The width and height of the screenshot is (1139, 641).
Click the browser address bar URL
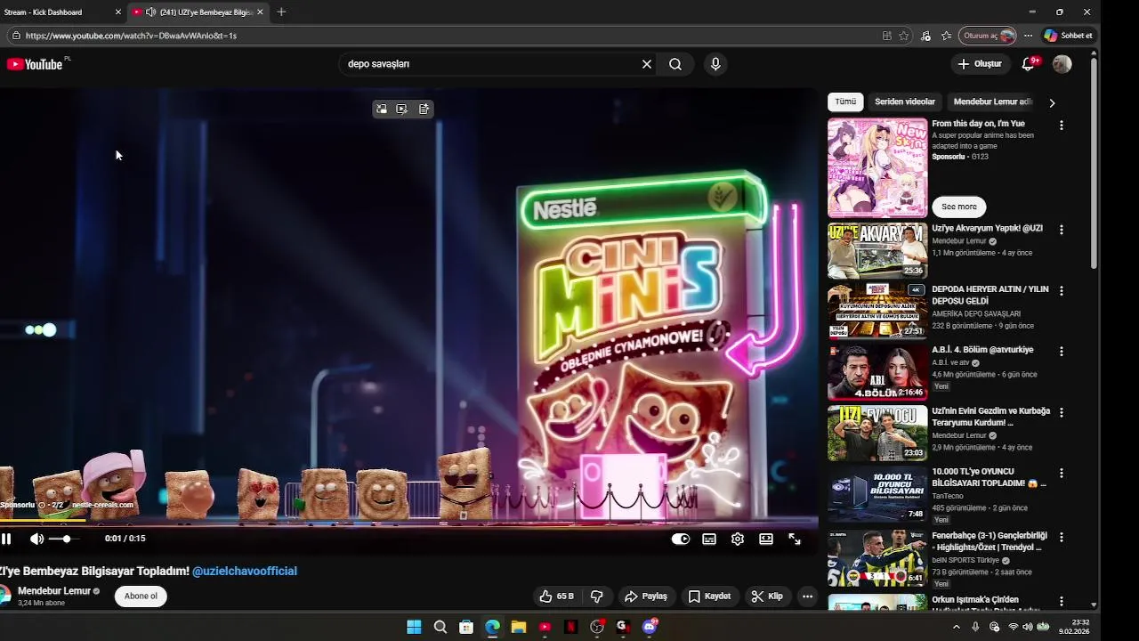131,36
